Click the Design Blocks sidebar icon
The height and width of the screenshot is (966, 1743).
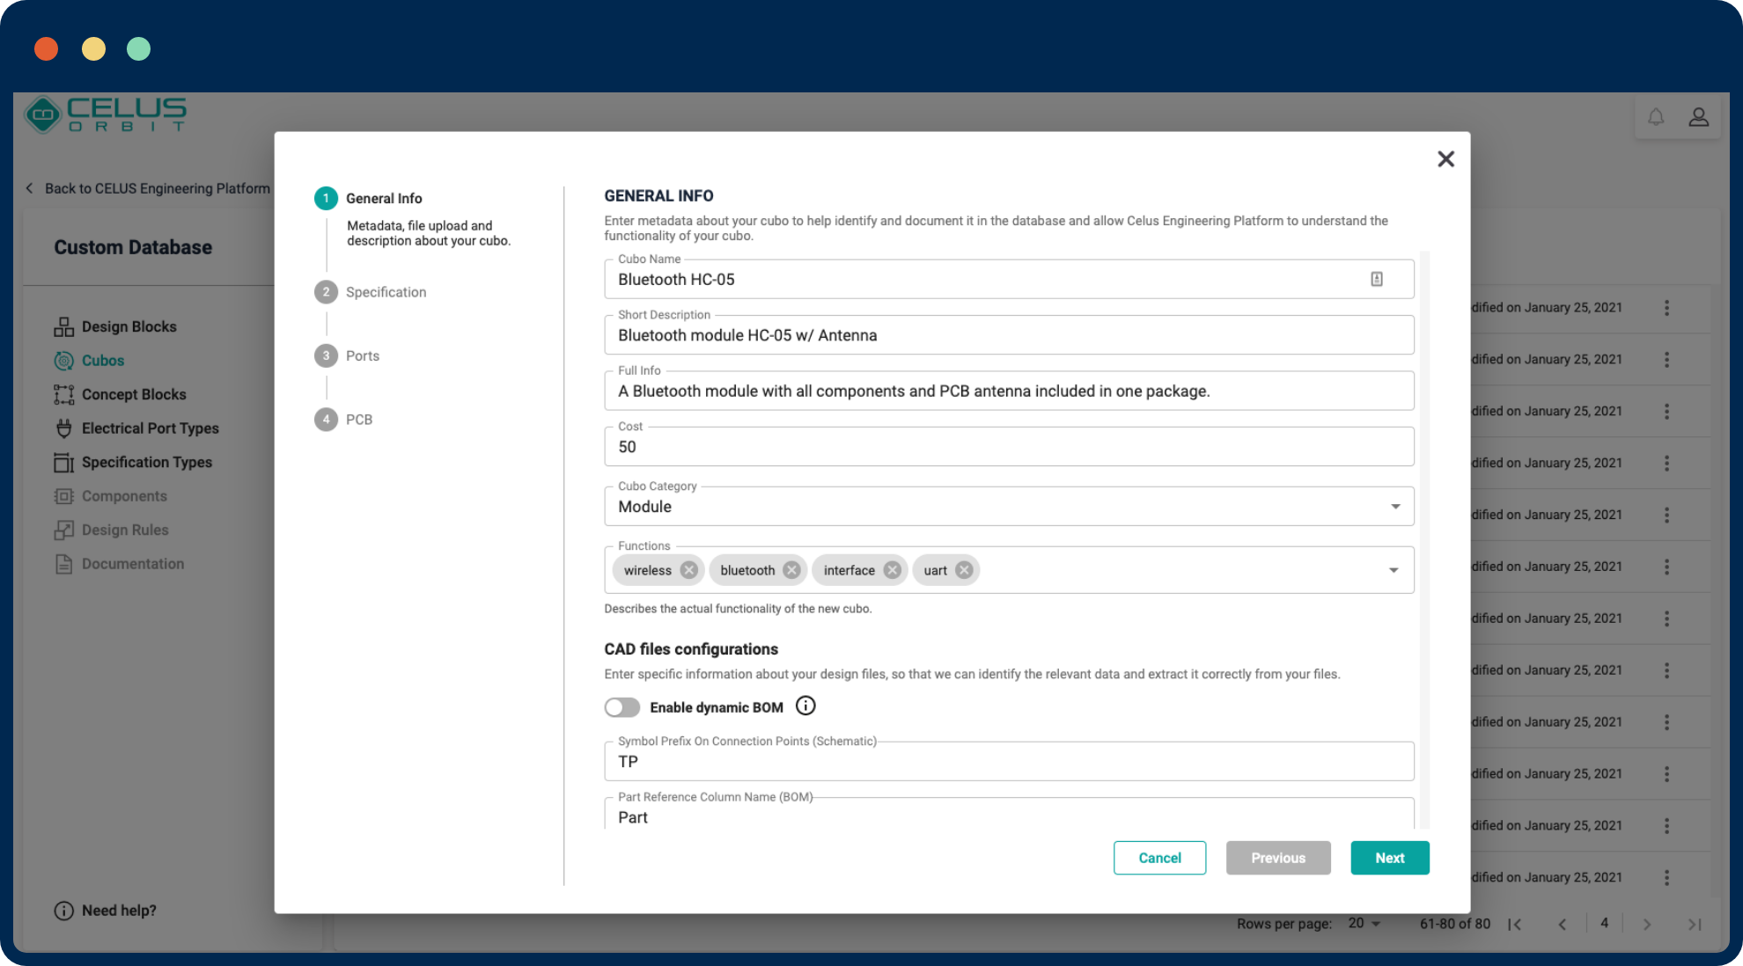63,326
